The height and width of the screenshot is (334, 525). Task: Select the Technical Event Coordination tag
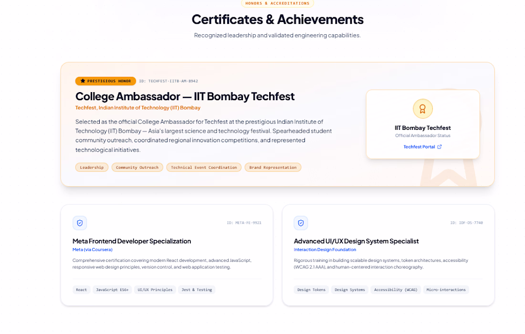[204, 167]
